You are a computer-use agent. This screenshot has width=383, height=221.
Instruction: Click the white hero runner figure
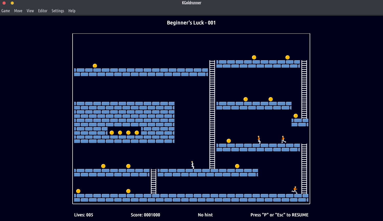193,165
